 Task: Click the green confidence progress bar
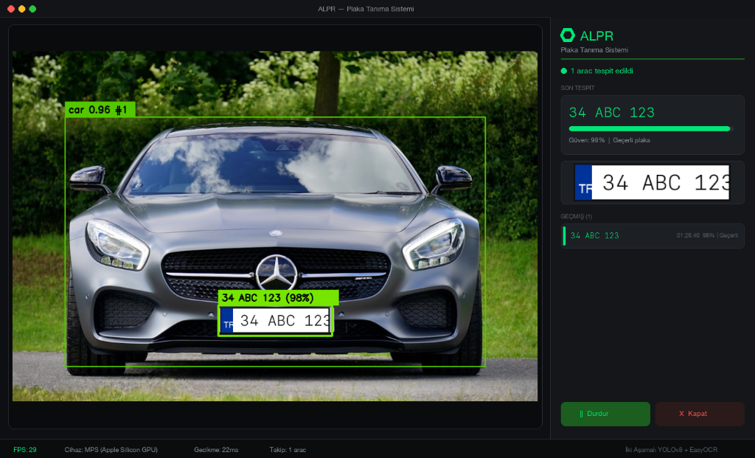(x=650, y=128)
